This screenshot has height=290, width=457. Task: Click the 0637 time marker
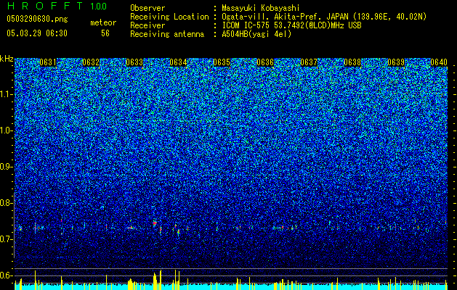[x=309, y=62]
